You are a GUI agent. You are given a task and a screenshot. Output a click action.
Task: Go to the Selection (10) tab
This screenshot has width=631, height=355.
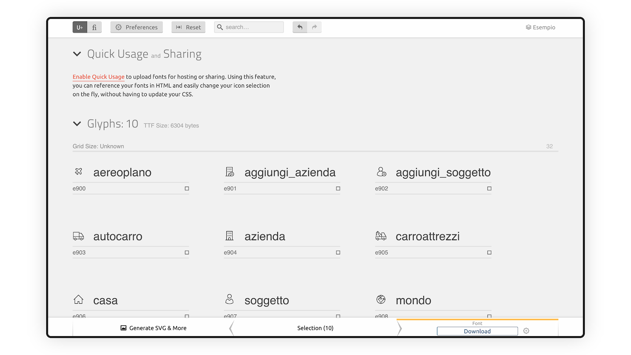click(x=315, y=328)
